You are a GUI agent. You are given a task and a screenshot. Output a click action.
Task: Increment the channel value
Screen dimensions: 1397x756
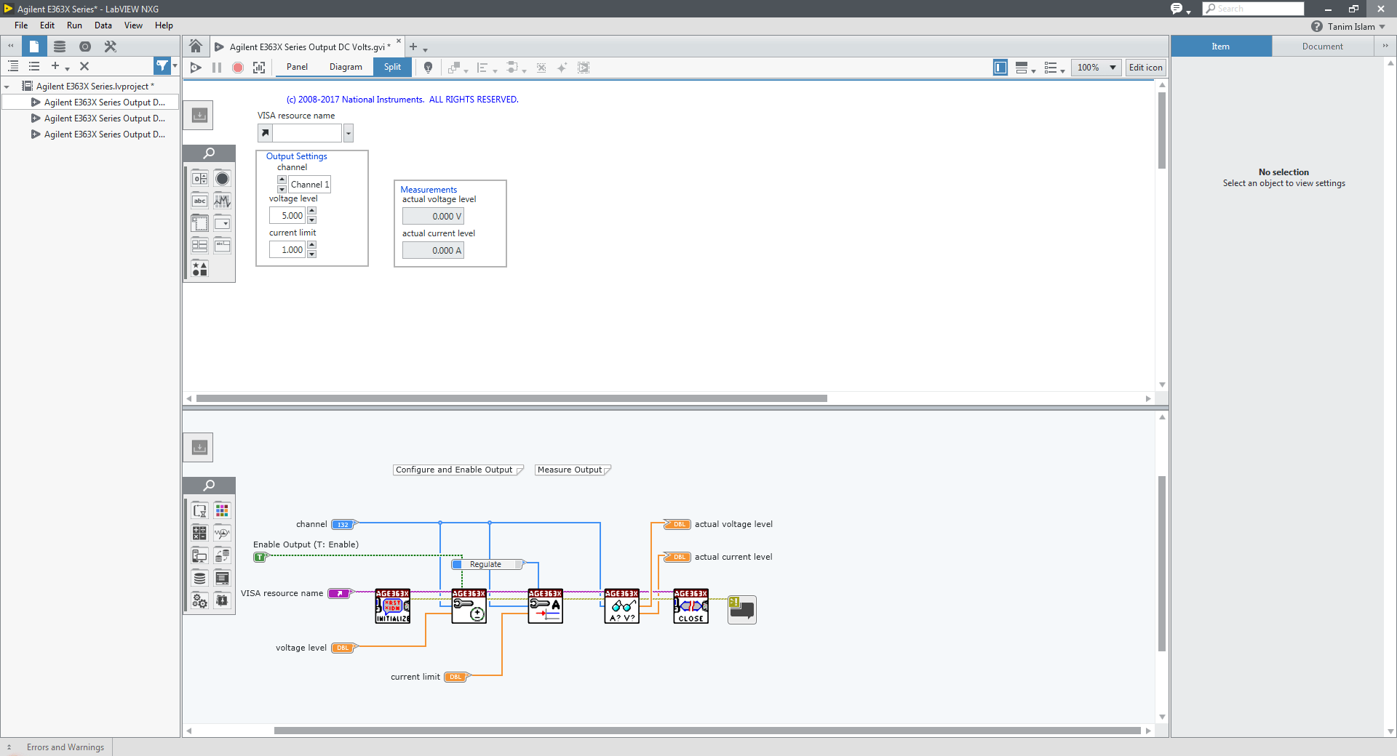coord(282,180)
